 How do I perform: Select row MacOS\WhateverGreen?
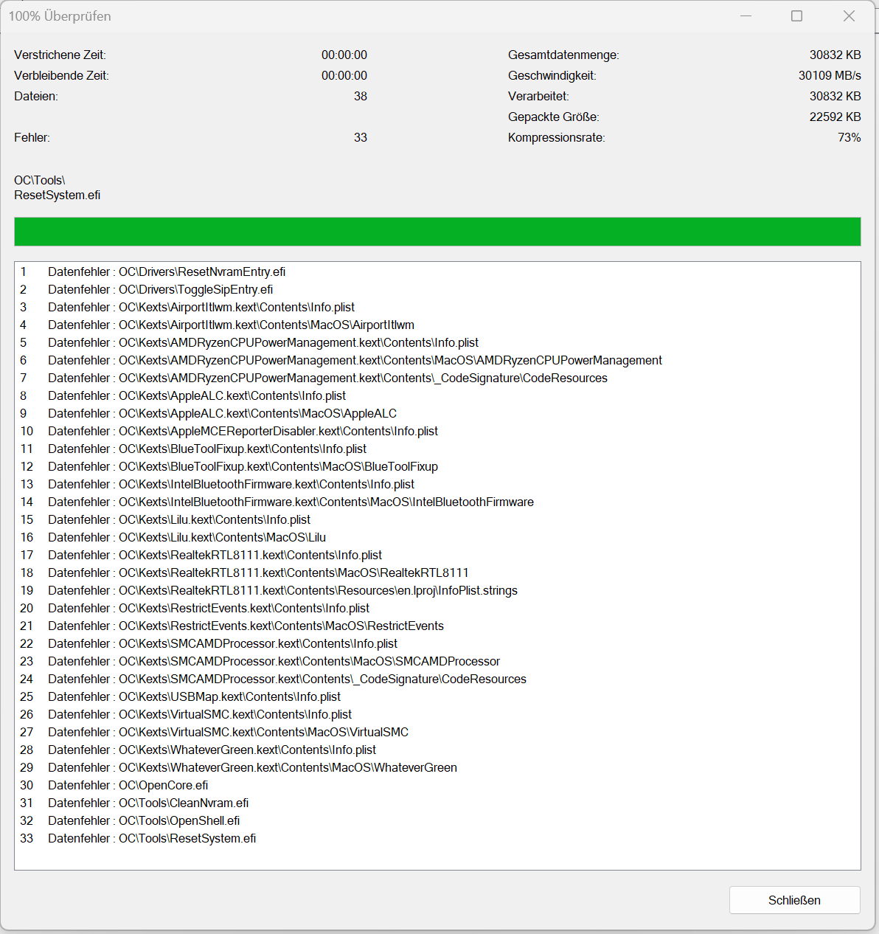pos(437,767)
